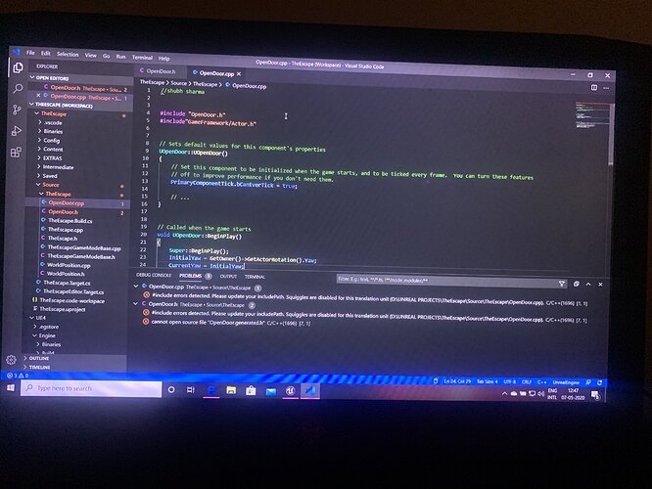Image resolution: width=652 pixels, height=489 pixels.
Task: Open the editor More Actions menu
Action: [x=606, y=88]
